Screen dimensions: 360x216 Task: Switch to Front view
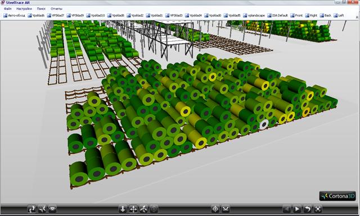coord(296,15)
